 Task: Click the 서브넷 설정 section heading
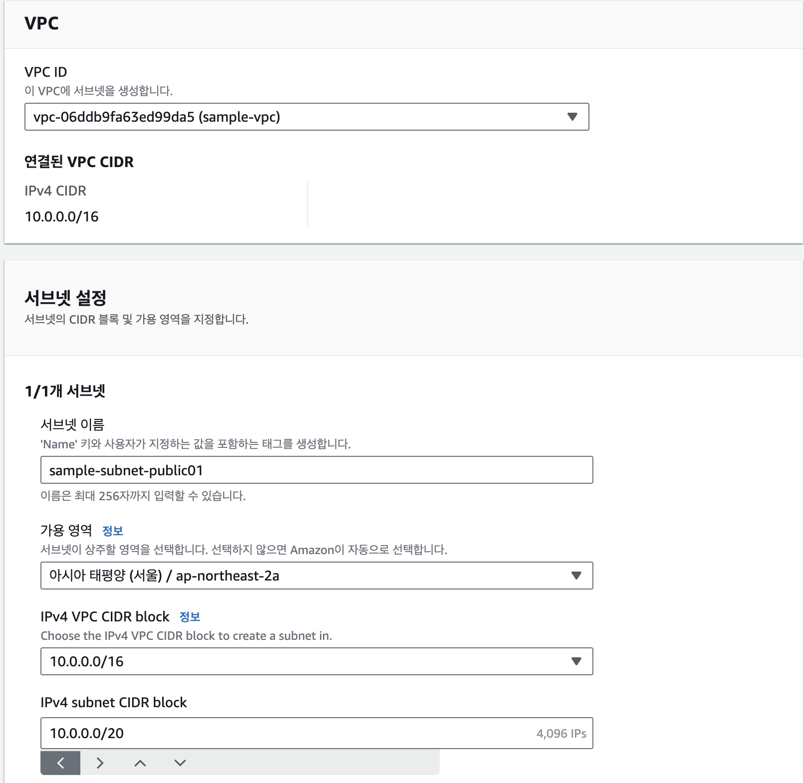(65, 298)
